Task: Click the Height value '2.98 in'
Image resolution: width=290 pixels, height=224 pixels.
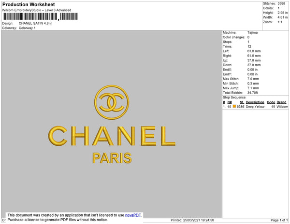Action: tap(283, 13)
